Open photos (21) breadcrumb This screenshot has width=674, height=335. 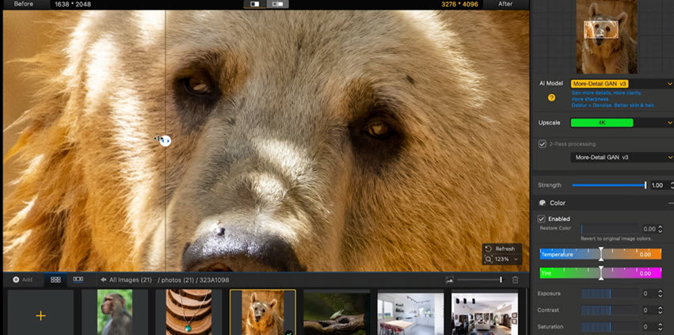[x=177, y=280]
